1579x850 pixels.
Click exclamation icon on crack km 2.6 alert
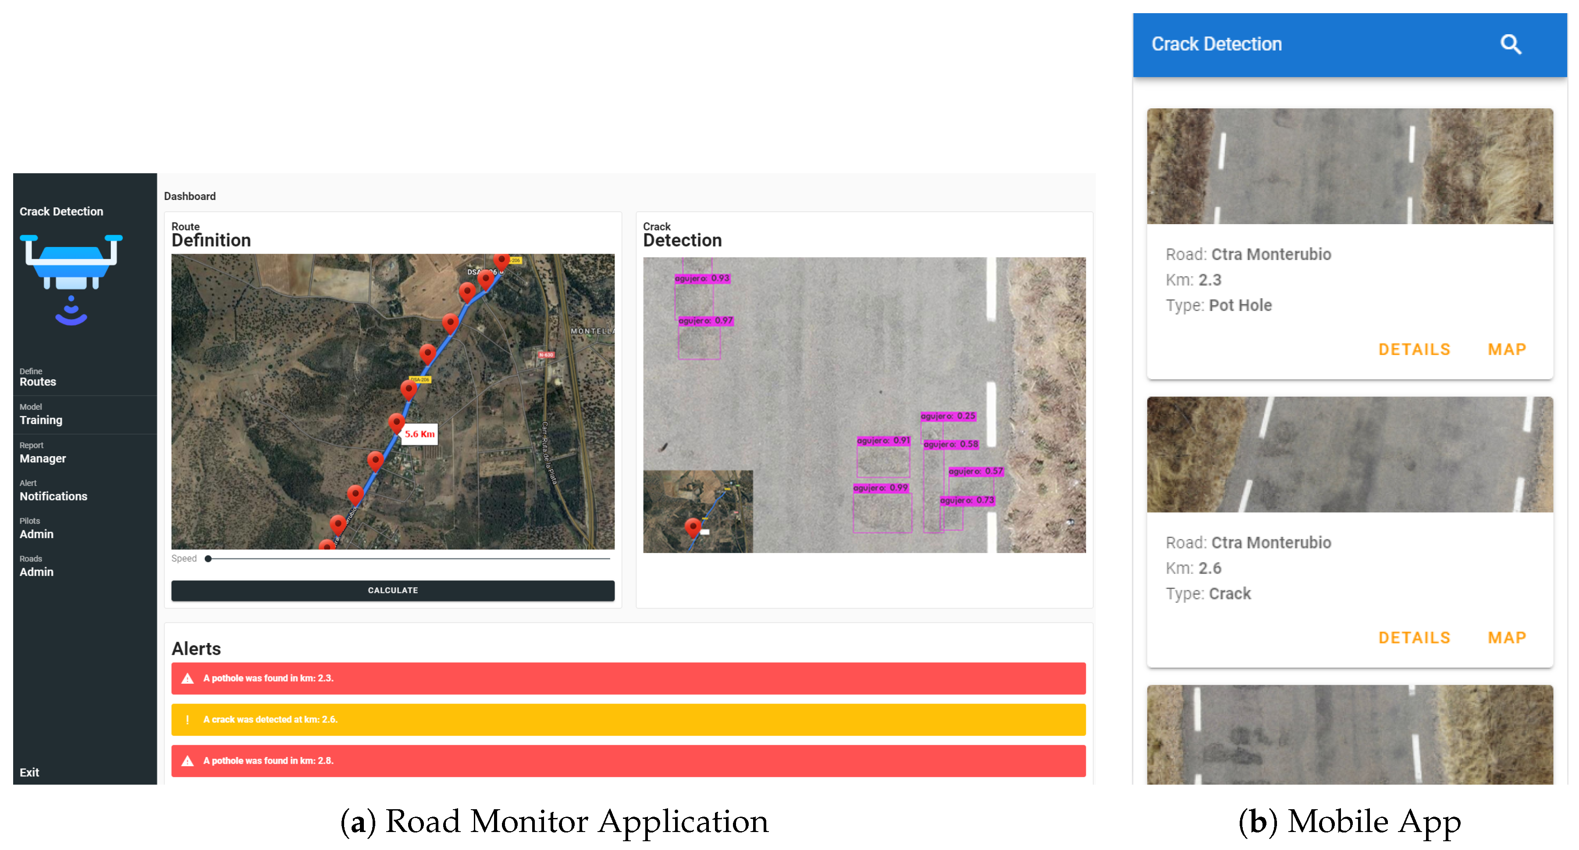188,719
